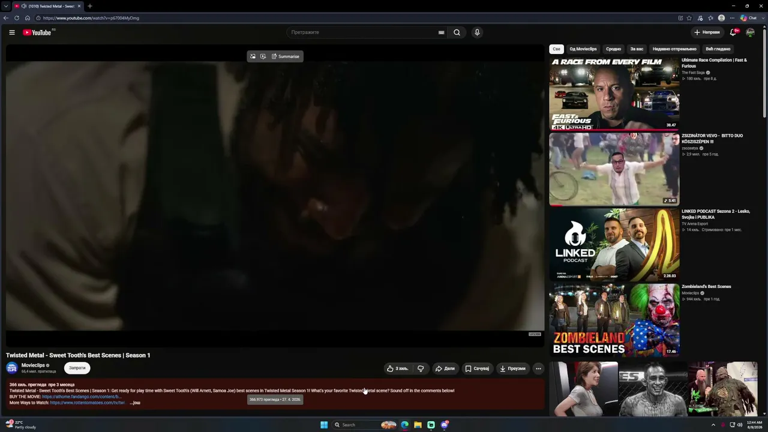Select the Сродно filter chip
The width and height of the screenshot is (768, 432).
click(x=613, y=49)
